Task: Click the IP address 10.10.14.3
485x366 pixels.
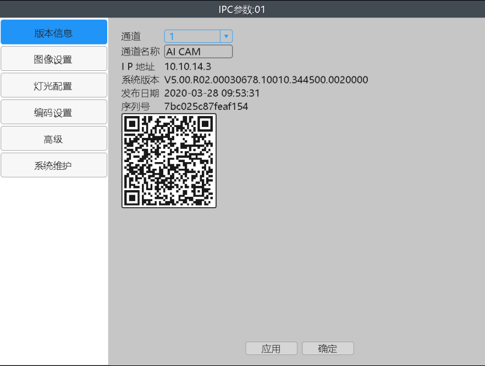Action: point(188,66)
